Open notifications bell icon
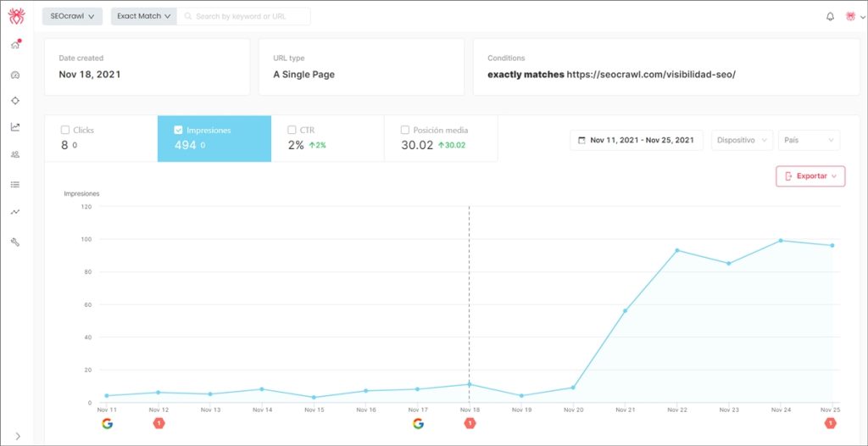868x446 pixels. click(x=830, y=16)
